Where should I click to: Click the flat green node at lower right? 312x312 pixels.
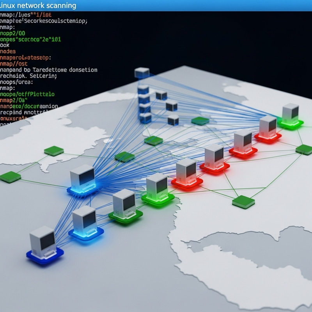243,202
